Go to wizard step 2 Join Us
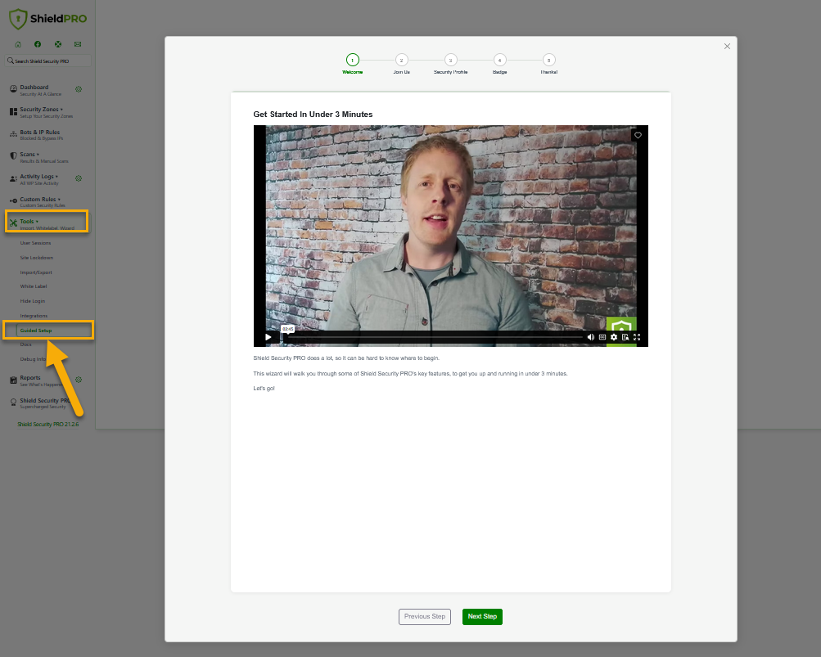 tap(402, 60)
